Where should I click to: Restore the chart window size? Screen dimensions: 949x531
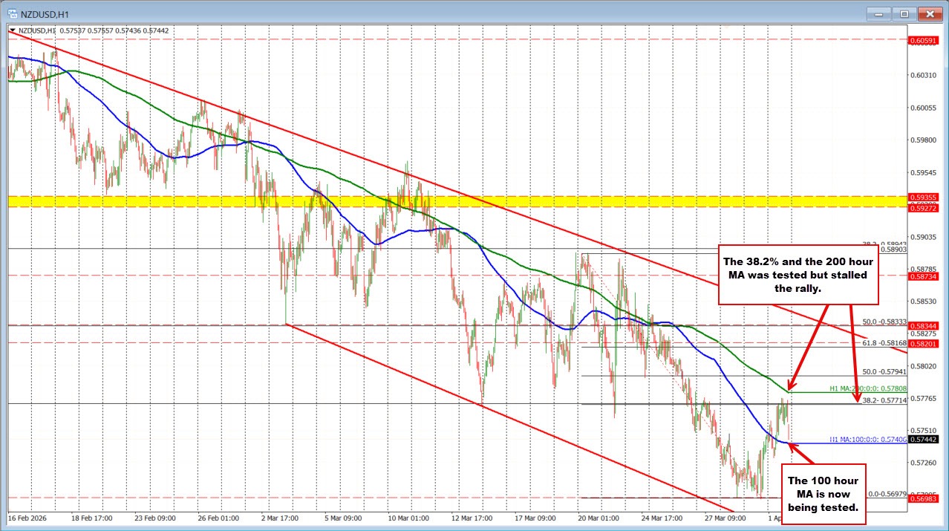click(x=904, y=13)
